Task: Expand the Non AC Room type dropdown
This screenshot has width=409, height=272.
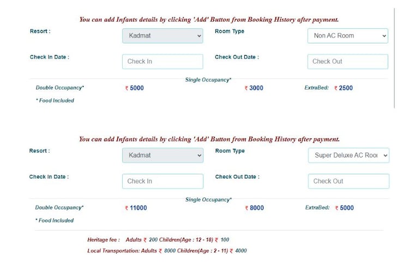Action: pyautogui.click(x=347, y=36)
